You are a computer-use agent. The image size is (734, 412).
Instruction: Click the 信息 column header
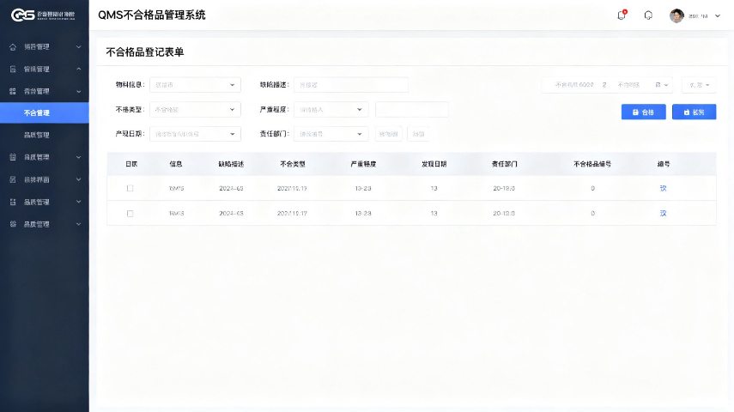(x=176, y=164)
